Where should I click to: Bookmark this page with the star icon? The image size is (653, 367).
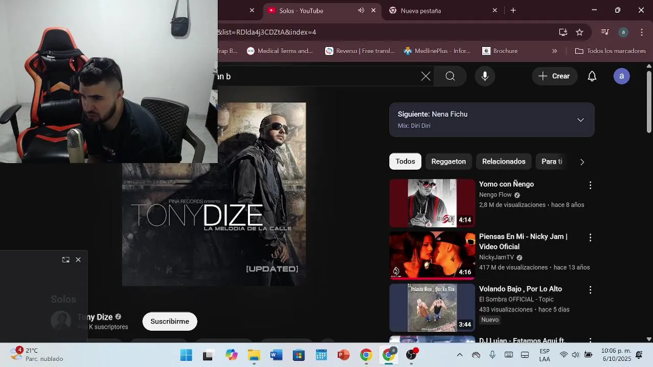[x=580, y=32]
